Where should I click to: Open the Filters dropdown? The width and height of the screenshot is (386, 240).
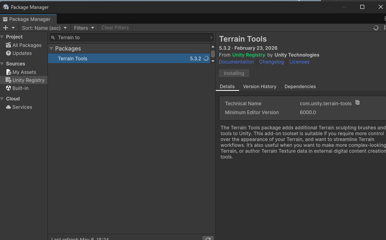pyautogui.click(x=84, y=28)
